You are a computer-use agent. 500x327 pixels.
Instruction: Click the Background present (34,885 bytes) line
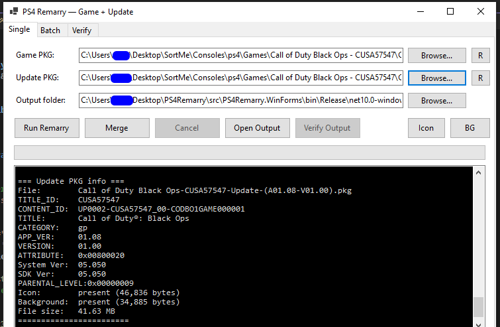99,302
